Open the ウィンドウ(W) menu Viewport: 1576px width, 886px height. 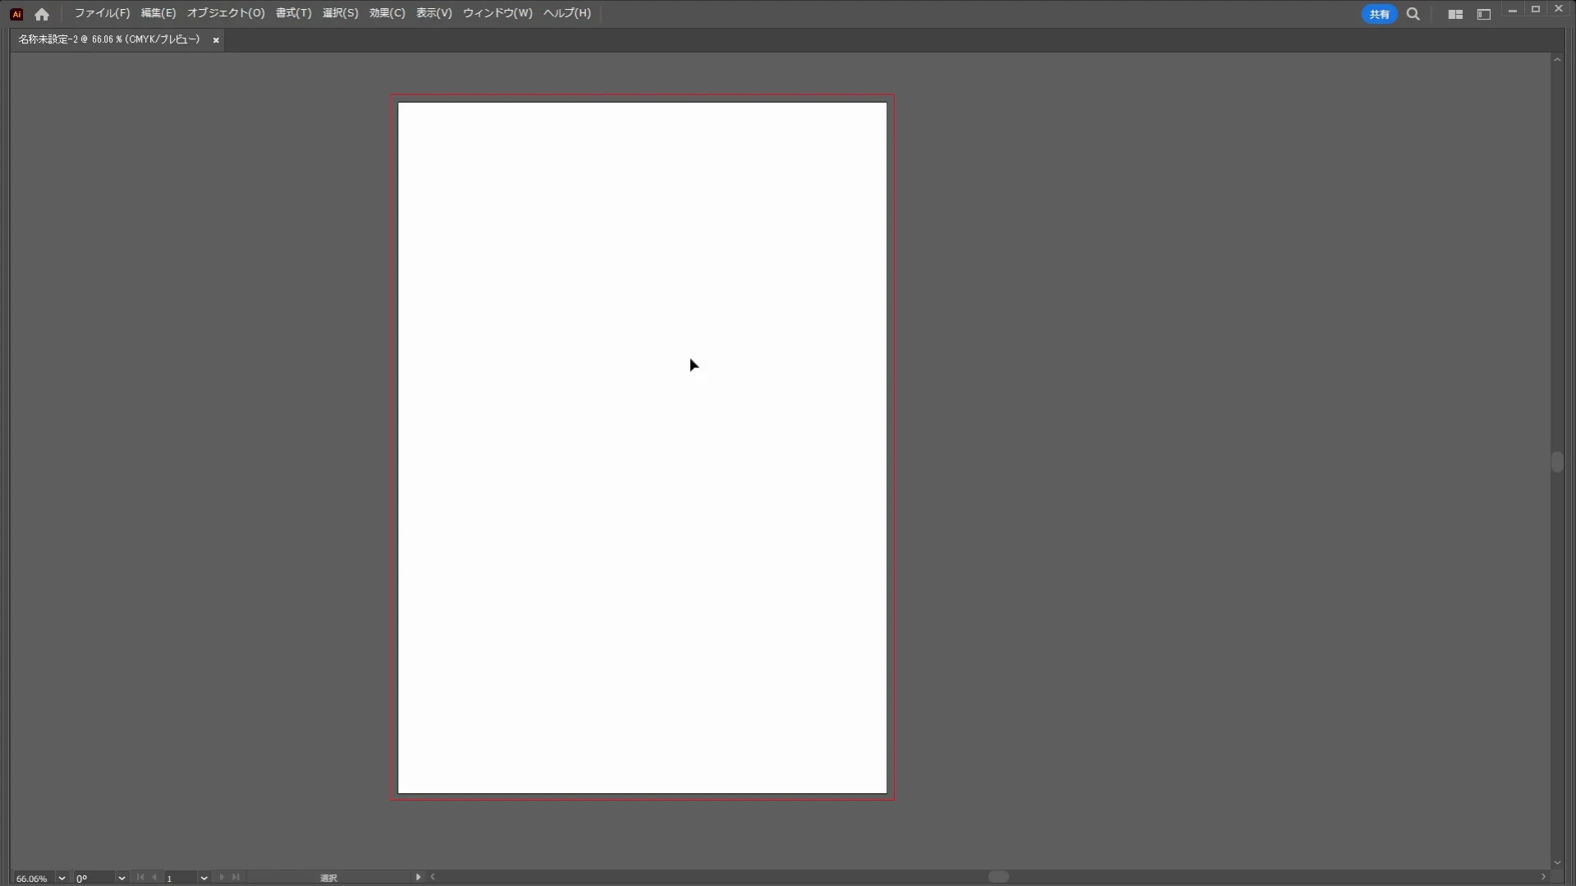(497, 13)
